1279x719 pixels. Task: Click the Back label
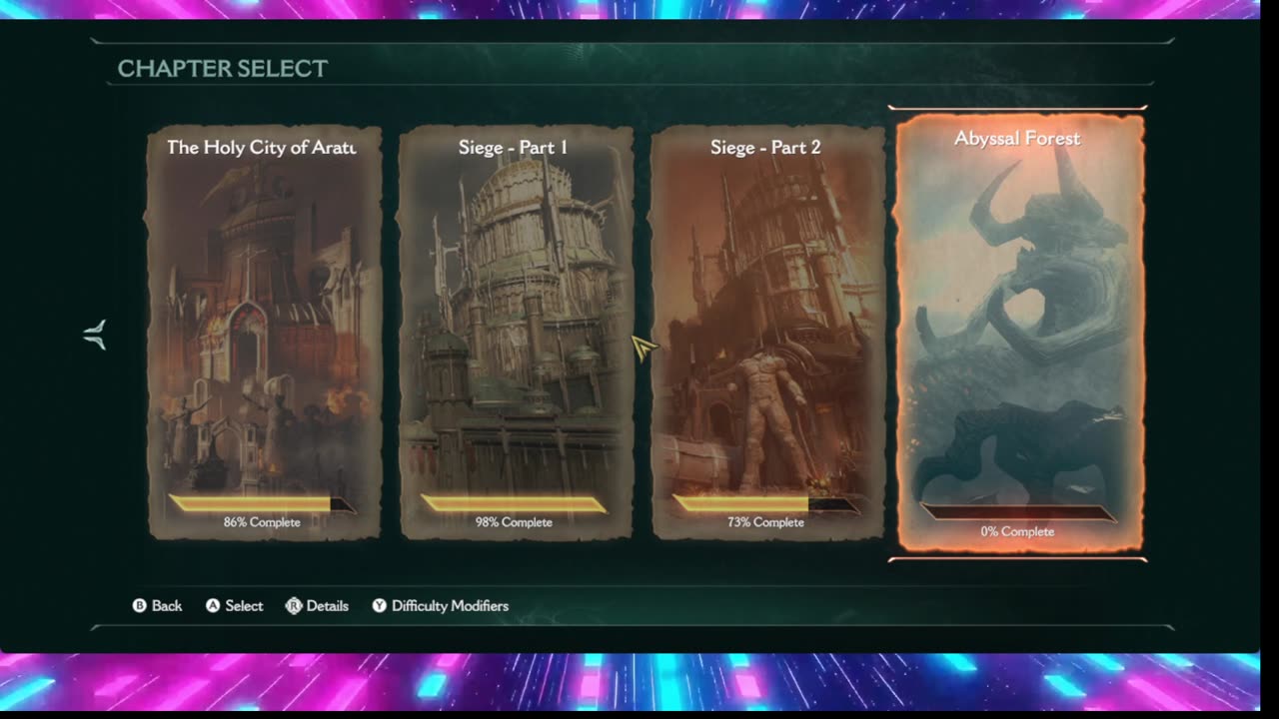167,606
